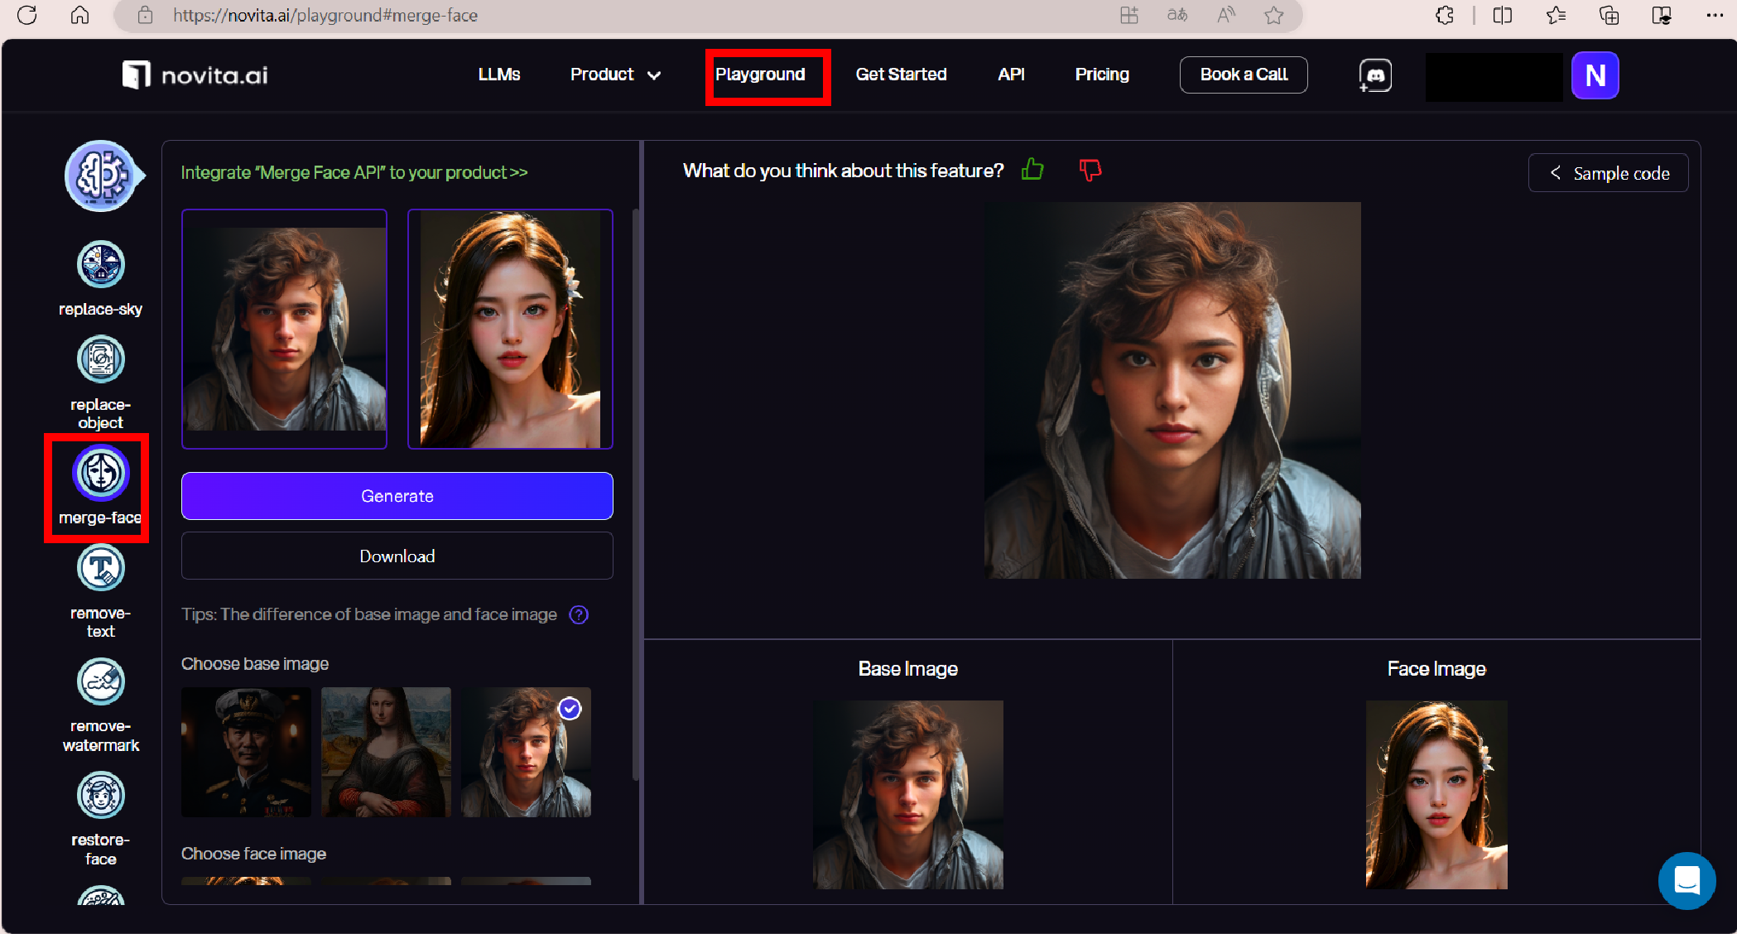This screenshot has height=934, width=1737.
Task: Open the chat support bubble
Action: 1686,880
